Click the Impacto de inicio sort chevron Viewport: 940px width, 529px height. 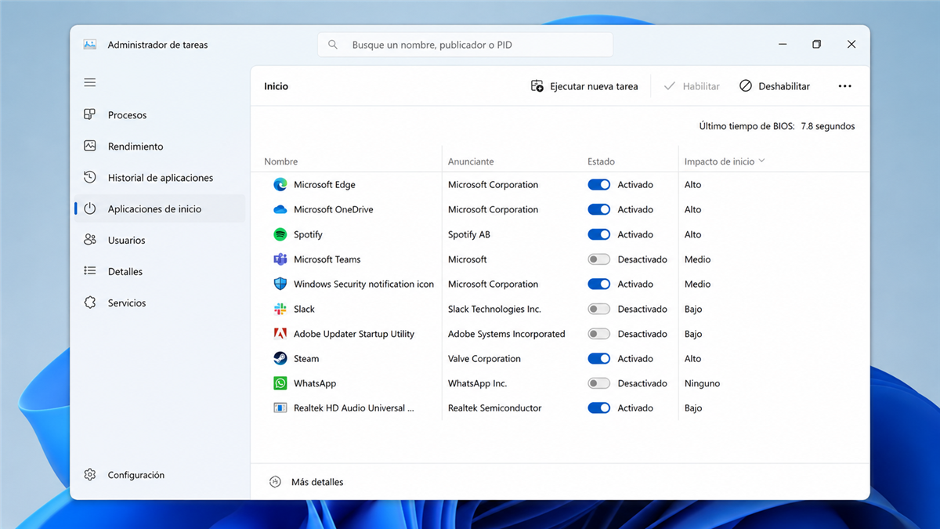(x=761, y=161)
